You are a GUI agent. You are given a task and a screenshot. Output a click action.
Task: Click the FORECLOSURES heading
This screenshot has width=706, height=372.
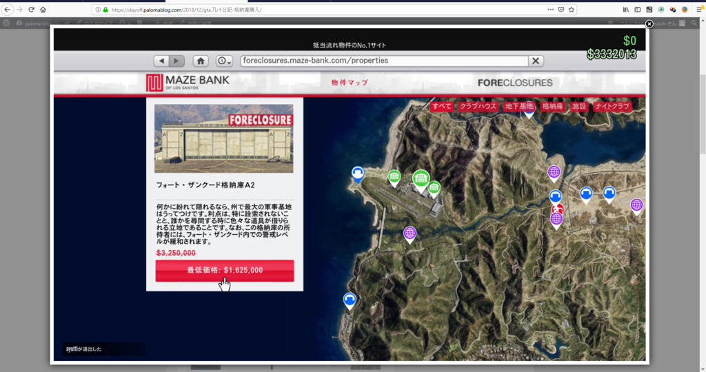coord(515,83)
